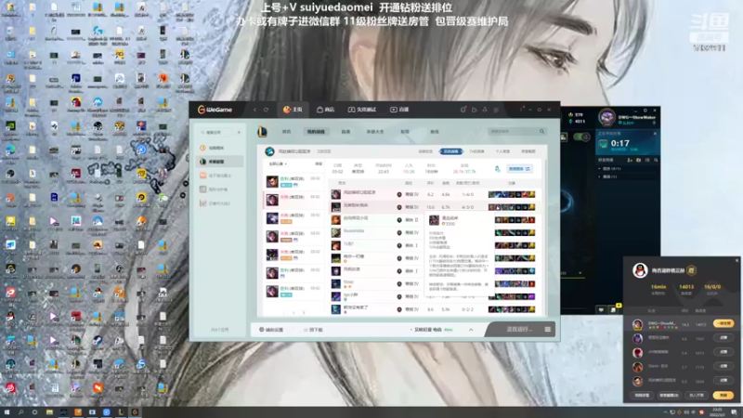Open the downloads entry in WeGame's bottom bar
The height and width of the screenshot is (418, 743).
313,330
